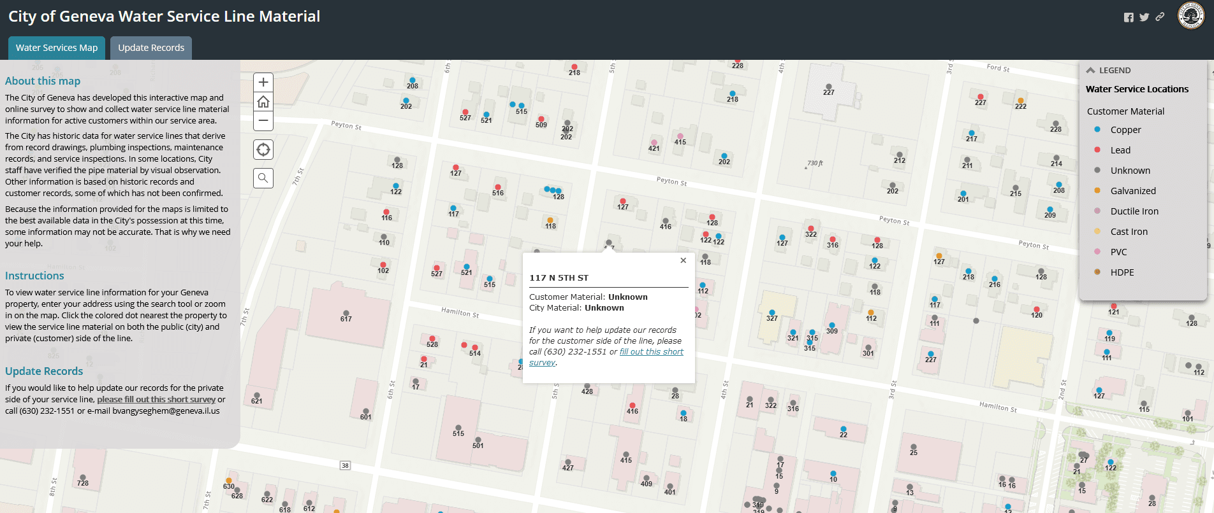
Task: Select the pink marker labeled 421
Action: pyautogui.click(x=654, y=143)
